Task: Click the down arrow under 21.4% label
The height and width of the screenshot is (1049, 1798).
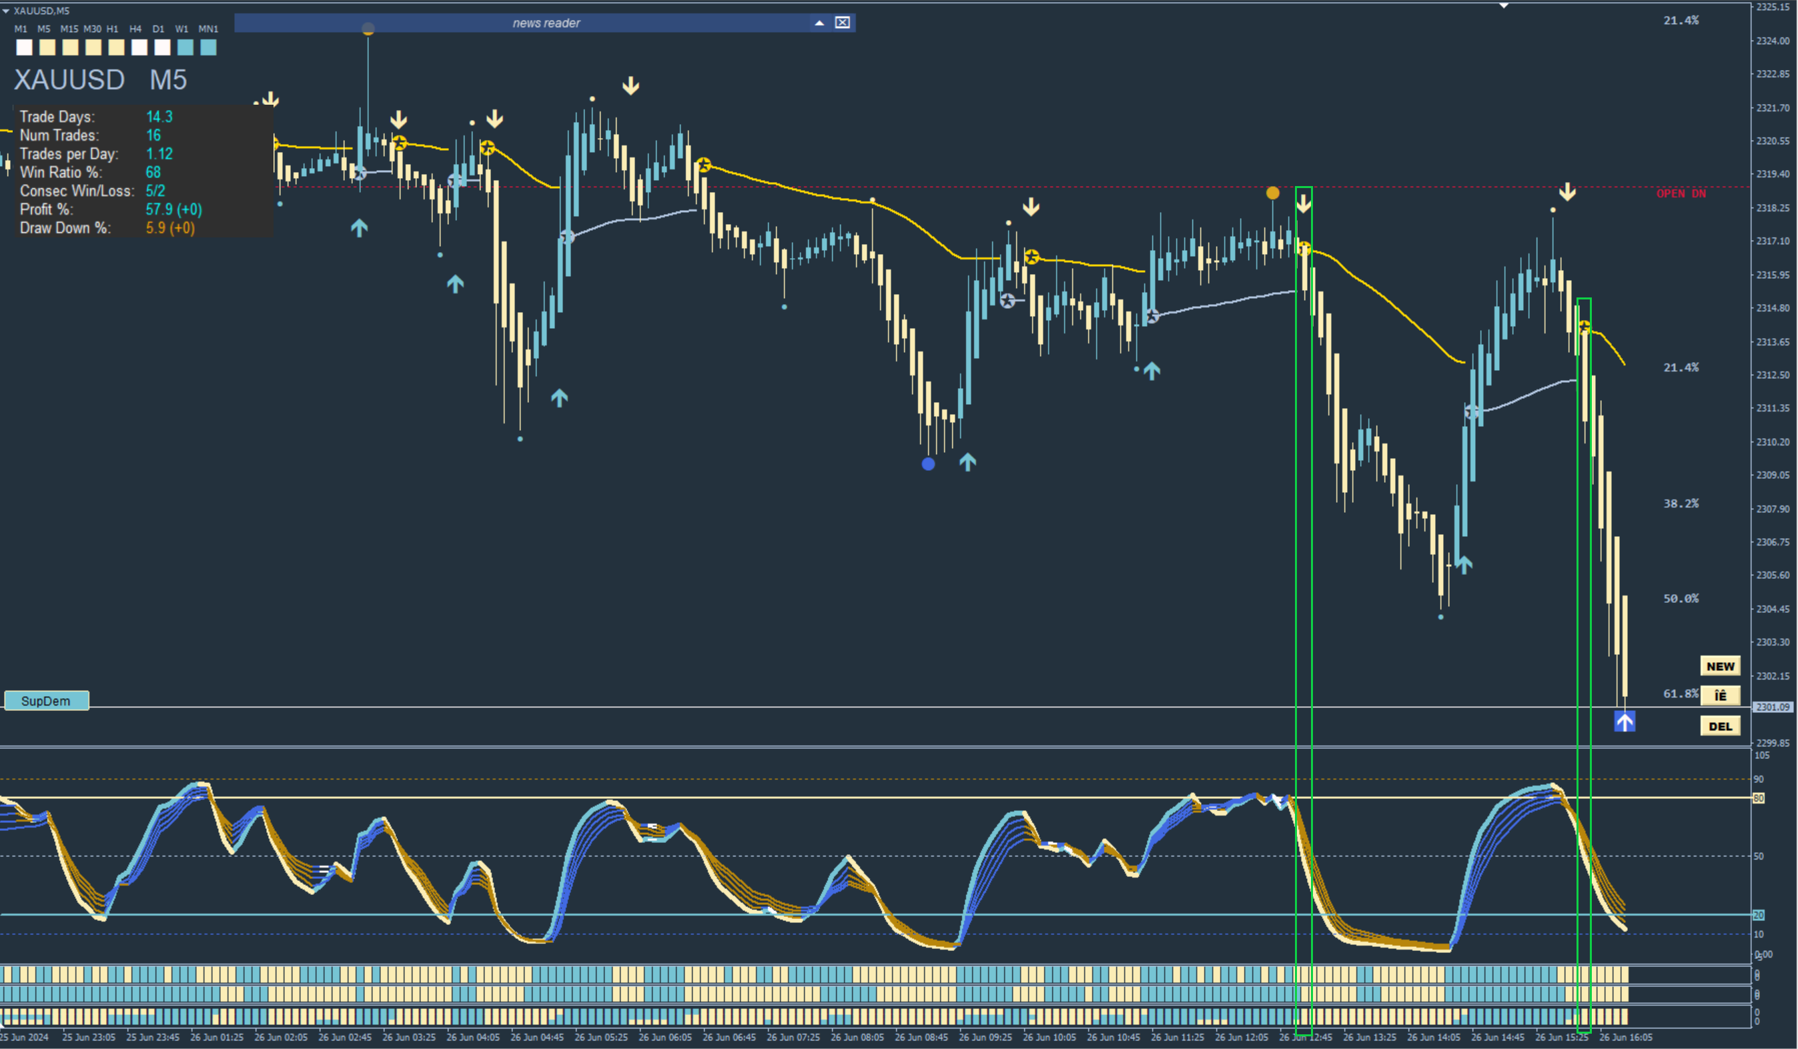Action: click(x=1566, y=191)
